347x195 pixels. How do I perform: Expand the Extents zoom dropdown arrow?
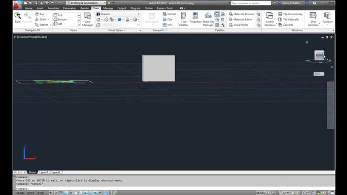click(50, 25)
